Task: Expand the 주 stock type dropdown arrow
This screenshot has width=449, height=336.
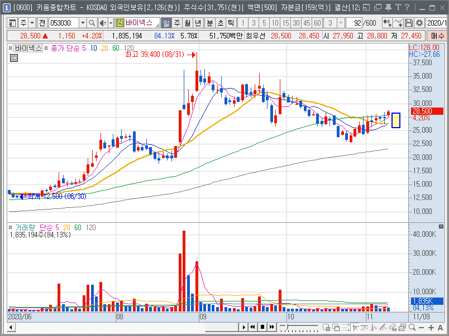Action: pos(32,23)
